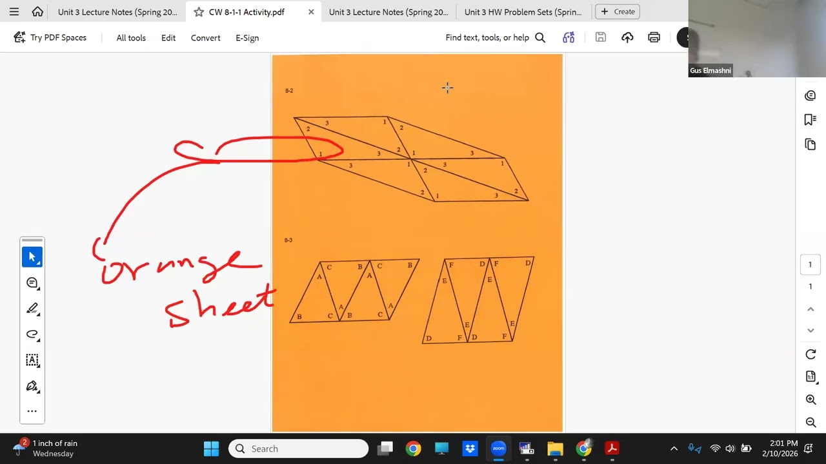The height and width of the screenshot is (464, 826).
Task: Open the Convert tool
Action: pyautogui.click(x=206, y=37)
